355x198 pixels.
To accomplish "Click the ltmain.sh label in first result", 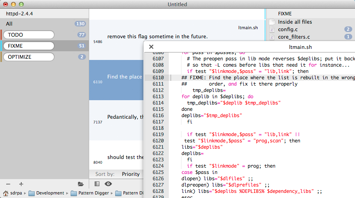I will tap(248, 28).
